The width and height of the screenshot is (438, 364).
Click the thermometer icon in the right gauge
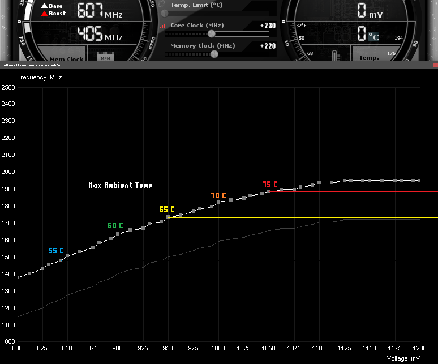(x=336, y=56)
